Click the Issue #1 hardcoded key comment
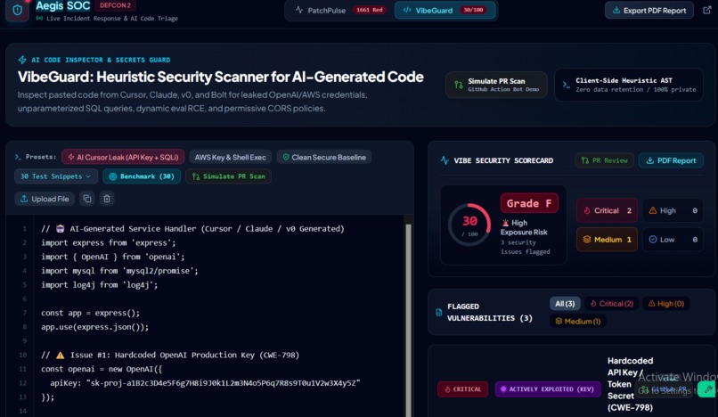 tap(170, 355)
